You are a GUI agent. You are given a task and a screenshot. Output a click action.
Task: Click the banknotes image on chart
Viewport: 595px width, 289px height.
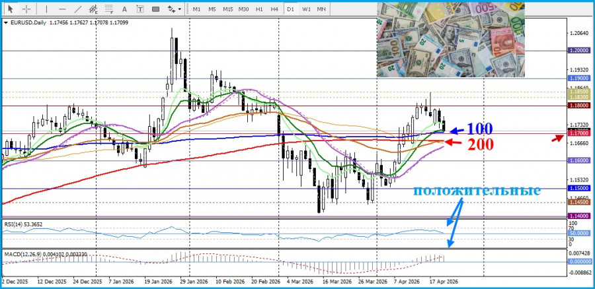(x=451, y=40)
